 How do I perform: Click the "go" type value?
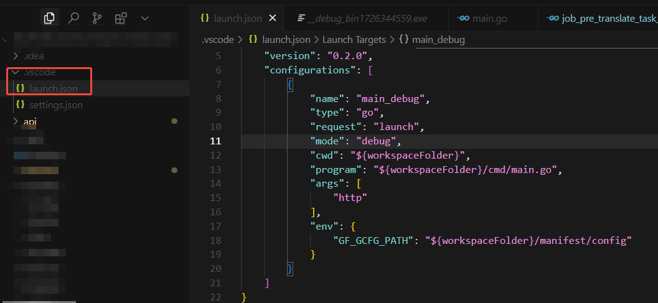(368, 113)
